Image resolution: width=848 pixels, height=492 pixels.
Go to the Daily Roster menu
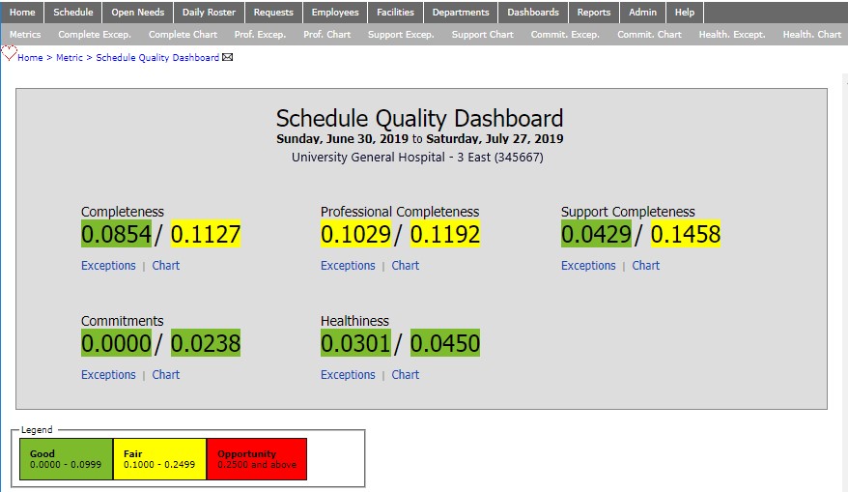pos(209,13)
